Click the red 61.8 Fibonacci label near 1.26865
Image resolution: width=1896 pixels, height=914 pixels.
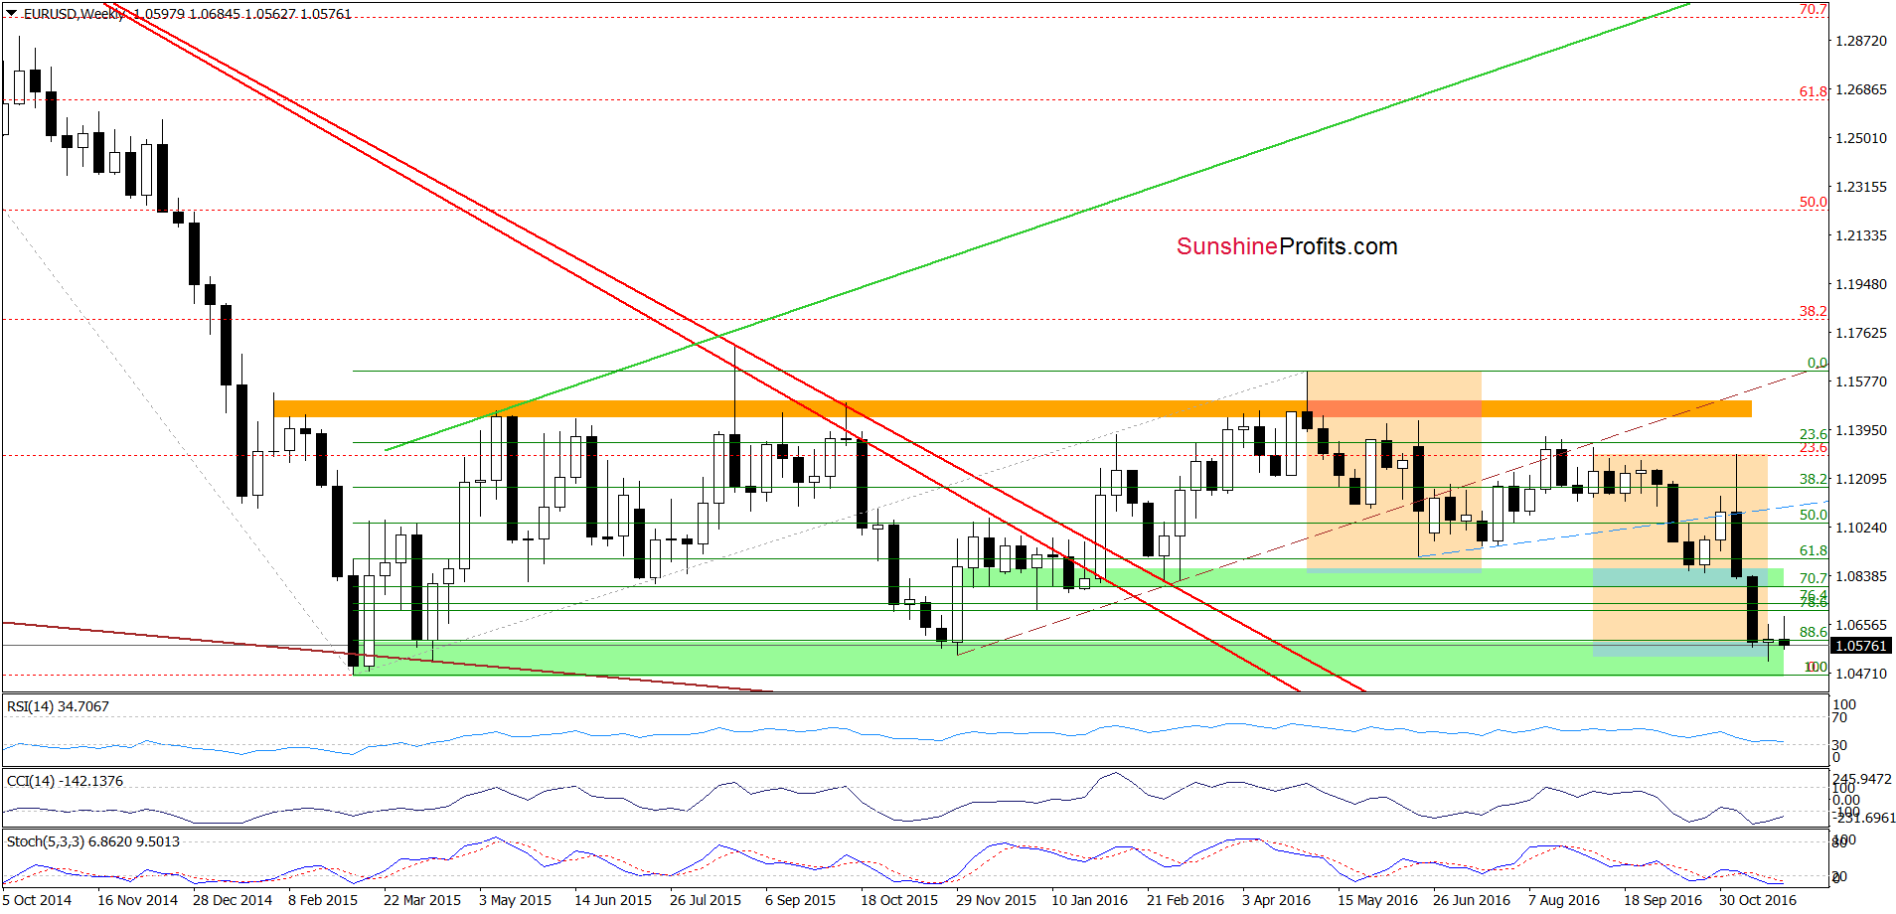1814,91
